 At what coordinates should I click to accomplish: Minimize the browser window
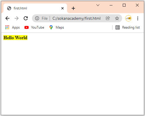[111, 5]
